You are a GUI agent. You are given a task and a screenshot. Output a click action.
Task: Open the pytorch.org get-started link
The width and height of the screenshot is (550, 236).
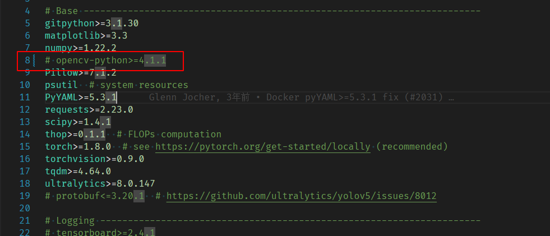pos(262,147)
